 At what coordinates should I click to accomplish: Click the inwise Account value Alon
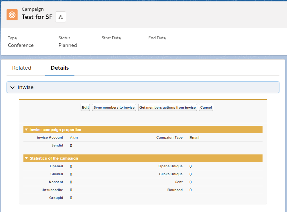74,138
